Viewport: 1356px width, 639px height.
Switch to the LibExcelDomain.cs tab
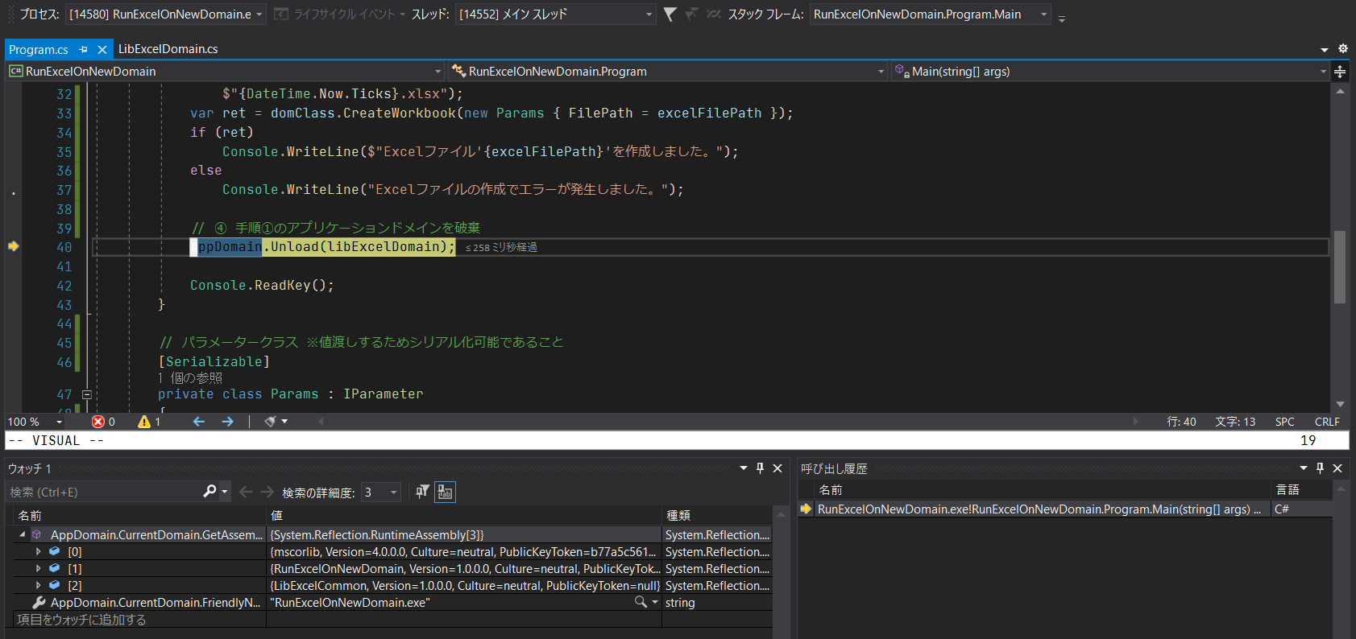coord(168,49)
